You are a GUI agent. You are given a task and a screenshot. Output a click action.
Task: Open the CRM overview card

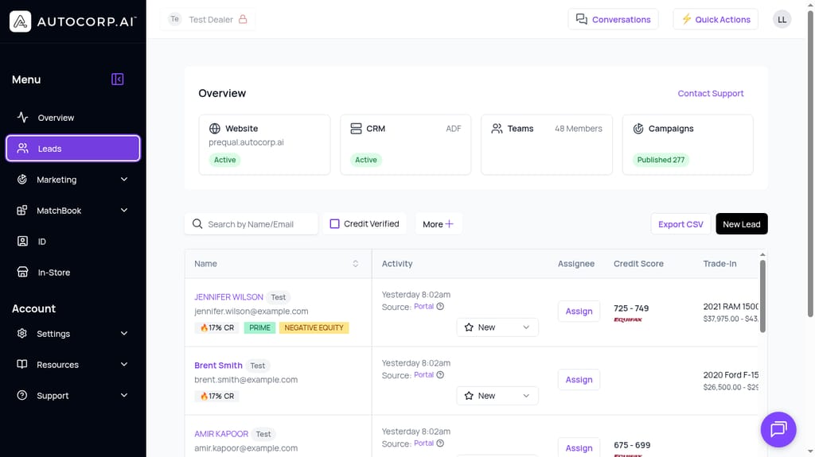click(405, 145)
